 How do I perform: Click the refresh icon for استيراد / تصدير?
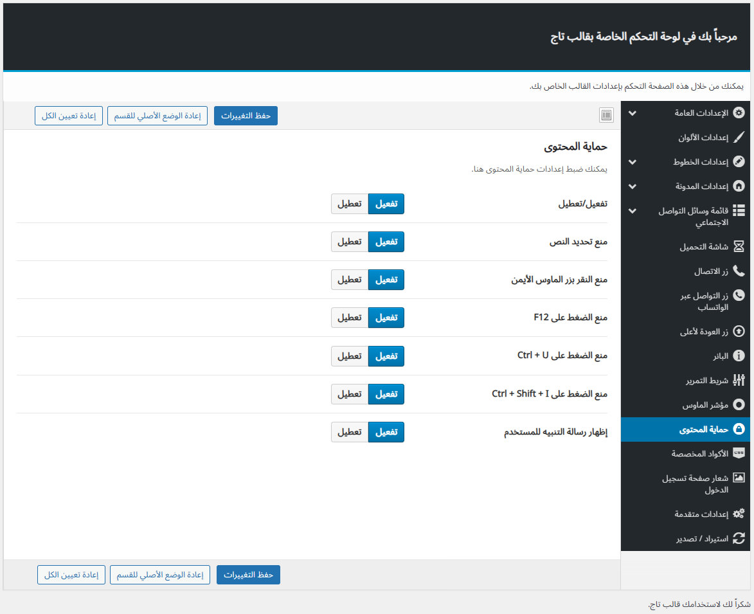(739, 539)
